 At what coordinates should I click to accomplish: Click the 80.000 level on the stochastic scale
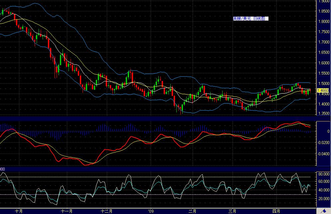[323, 174]
